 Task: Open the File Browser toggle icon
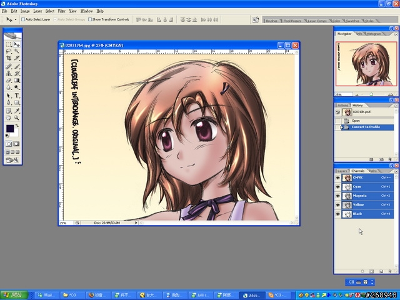[256, 19]
